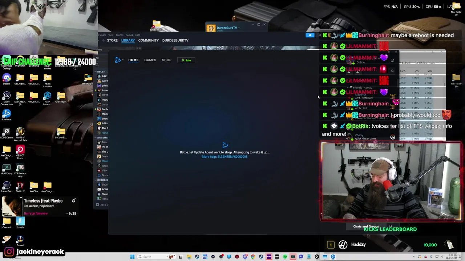The image size is (465, 261).
Task: Open Stream Deck desktop icon
Action: pyautogui.click(x=7, y=187)
